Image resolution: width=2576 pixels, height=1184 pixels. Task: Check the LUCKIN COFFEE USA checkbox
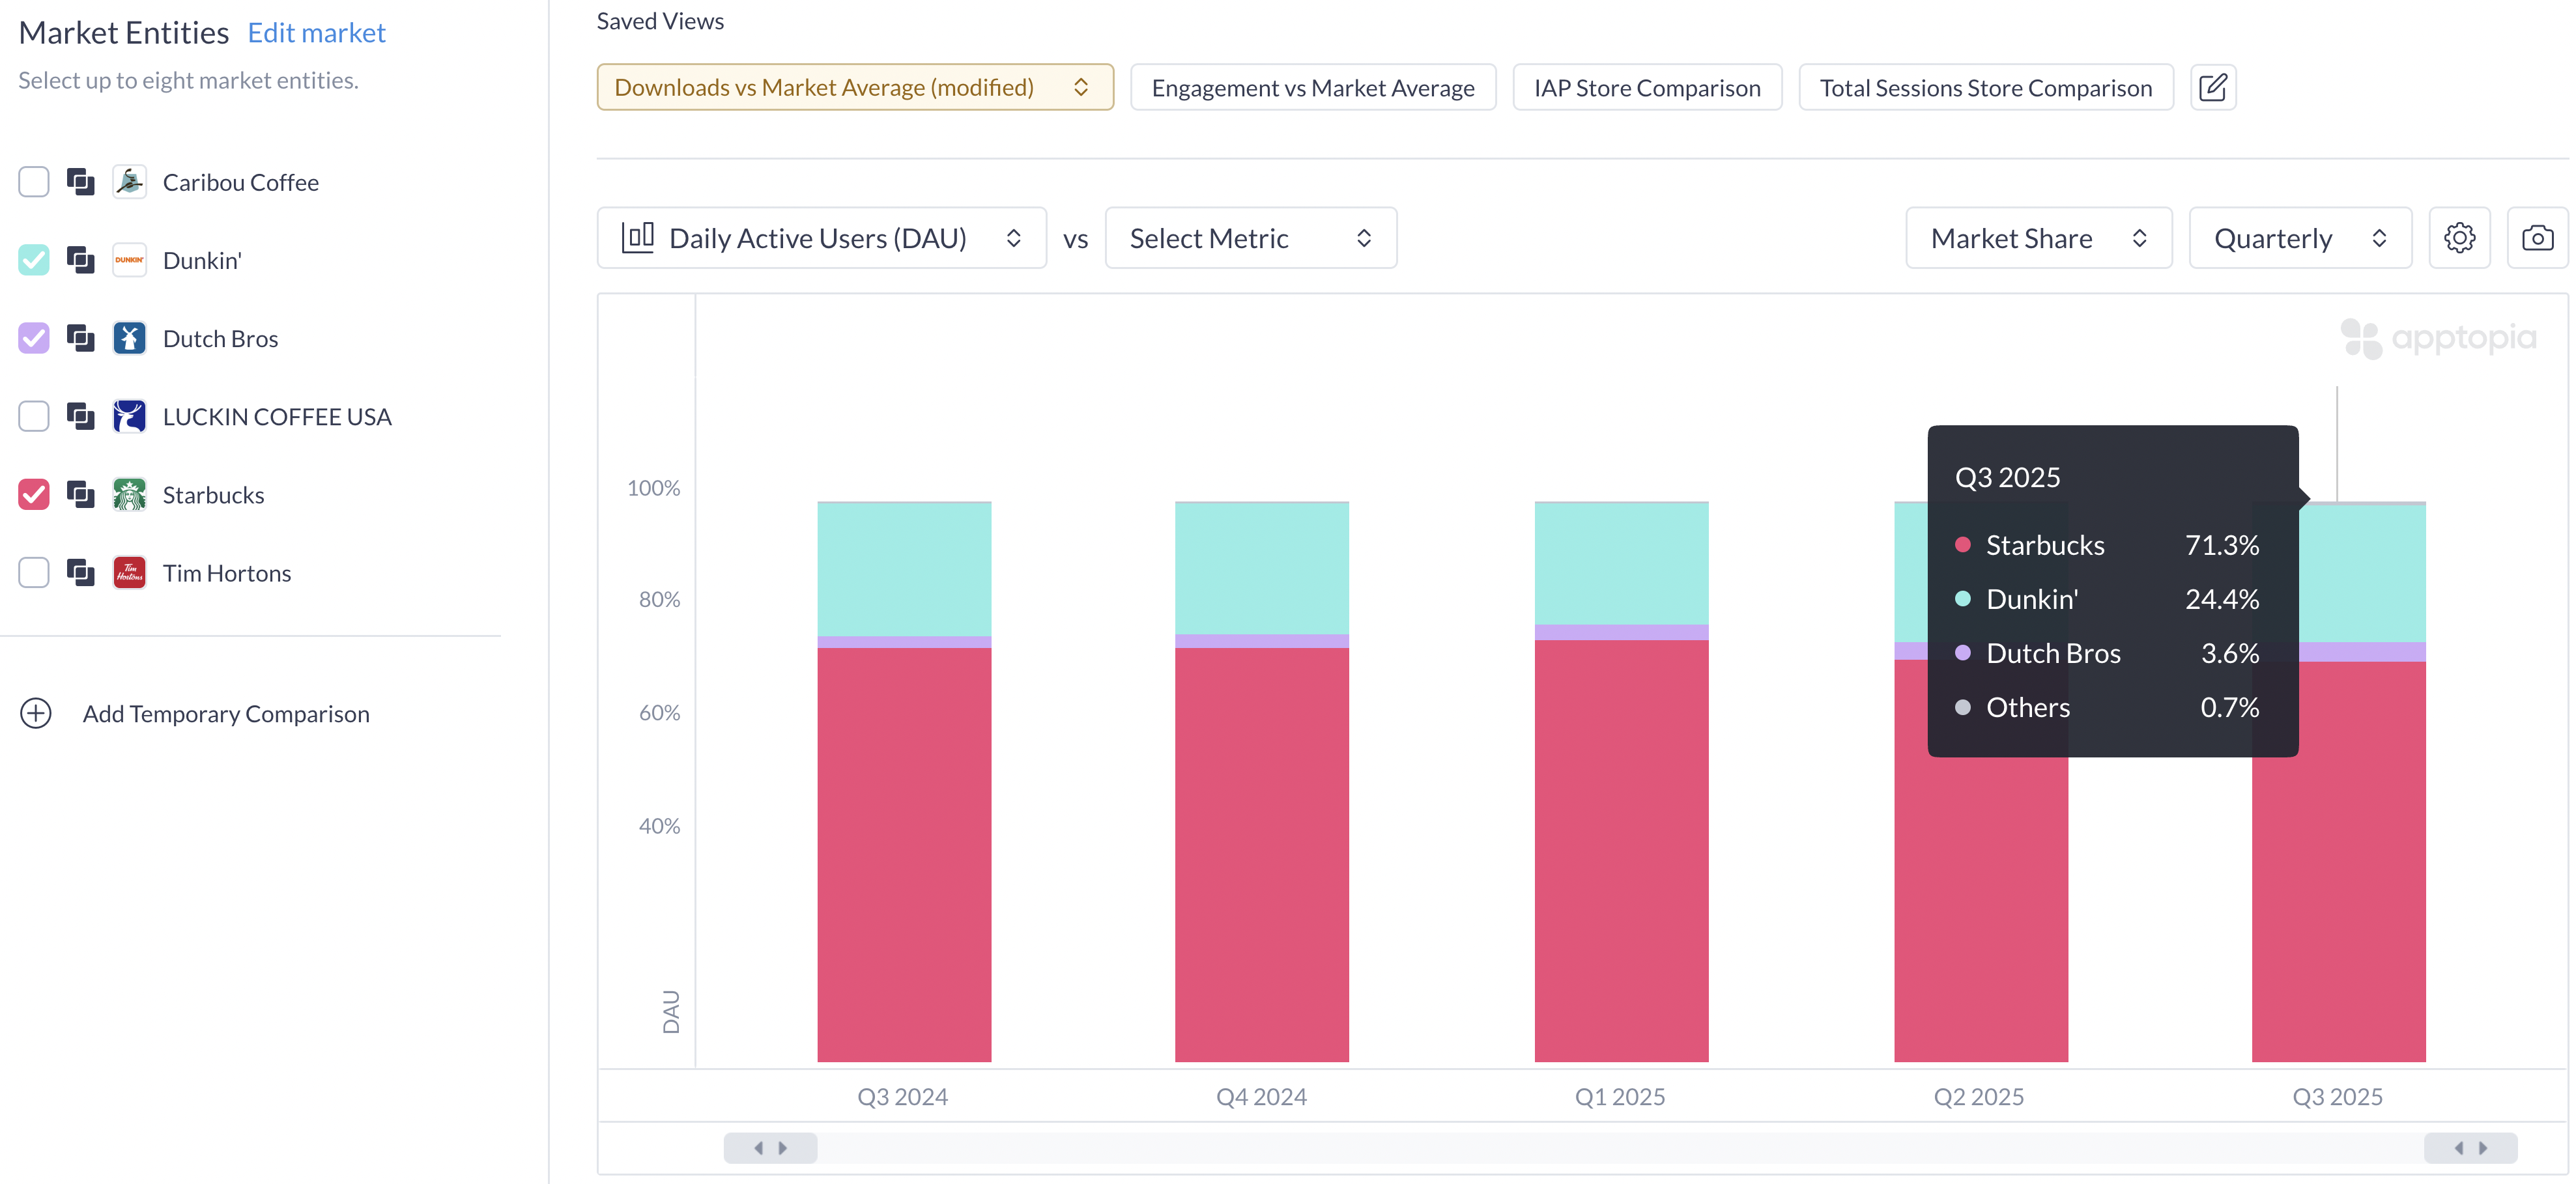pyautogui.click(x=34, y=416)
